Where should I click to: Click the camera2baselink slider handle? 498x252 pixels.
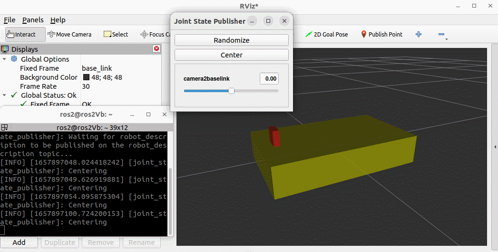231,91
